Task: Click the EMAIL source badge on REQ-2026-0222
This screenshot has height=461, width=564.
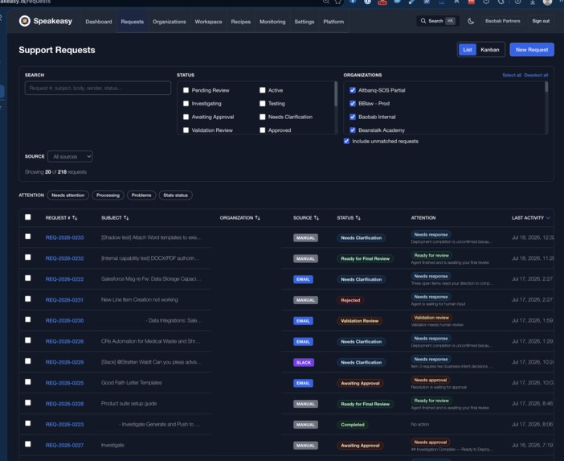Action: [303, 279]
